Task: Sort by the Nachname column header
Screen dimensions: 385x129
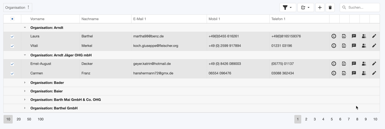Action: 90,19
